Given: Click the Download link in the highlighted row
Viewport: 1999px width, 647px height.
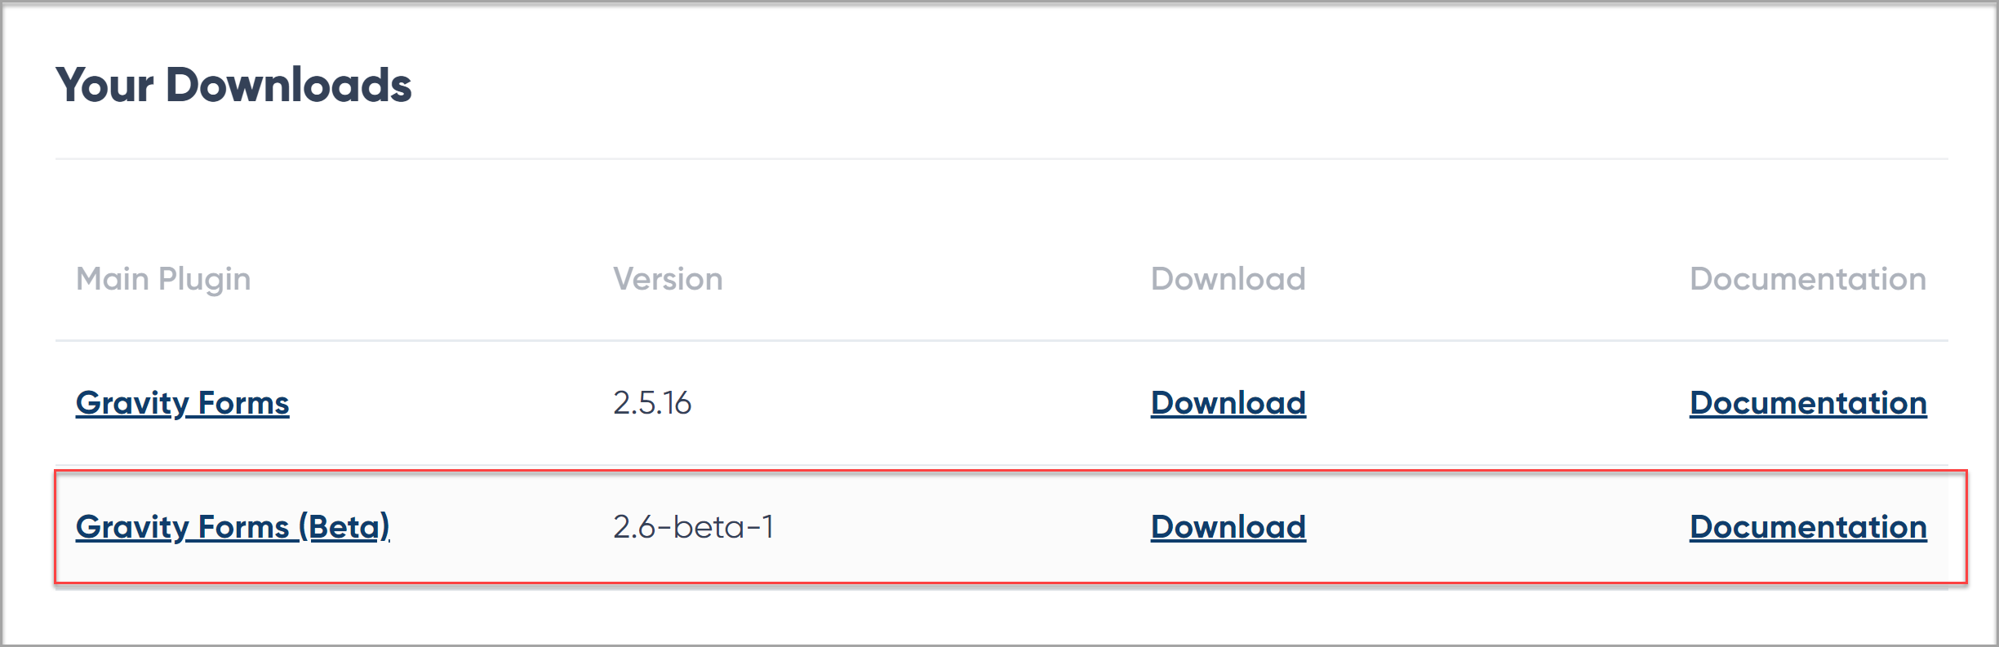Looking at the screenshot, I should tap(1228, 527).
